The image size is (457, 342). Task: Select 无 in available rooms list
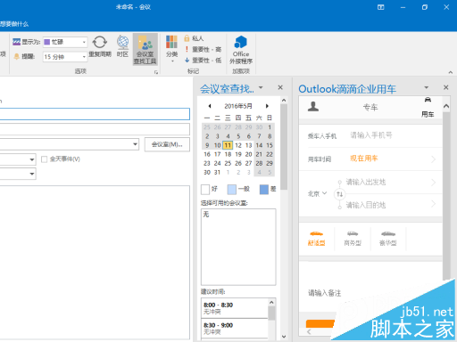[206, 214]
